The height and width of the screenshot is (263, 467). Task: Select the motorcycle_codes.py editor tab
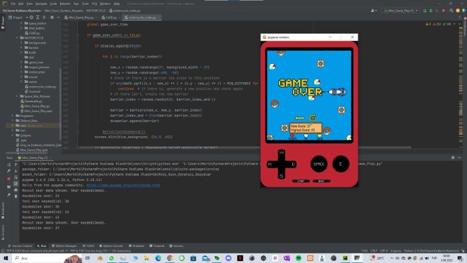pos(142,17)
